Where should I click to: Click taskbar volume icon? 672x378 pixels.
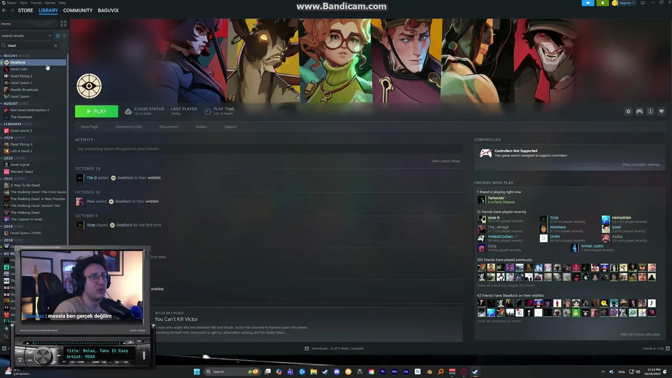click(x=638, y=372)
